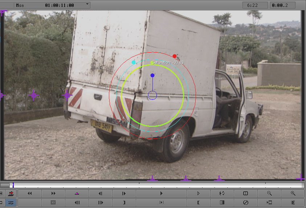Toggle the safe title grid overlay button

[x=53, y=202]
